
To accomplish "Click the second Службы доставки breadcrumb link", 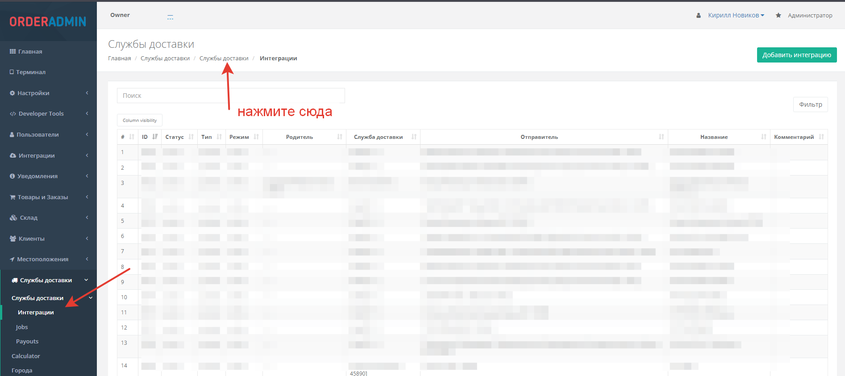I will click(224, 58).
